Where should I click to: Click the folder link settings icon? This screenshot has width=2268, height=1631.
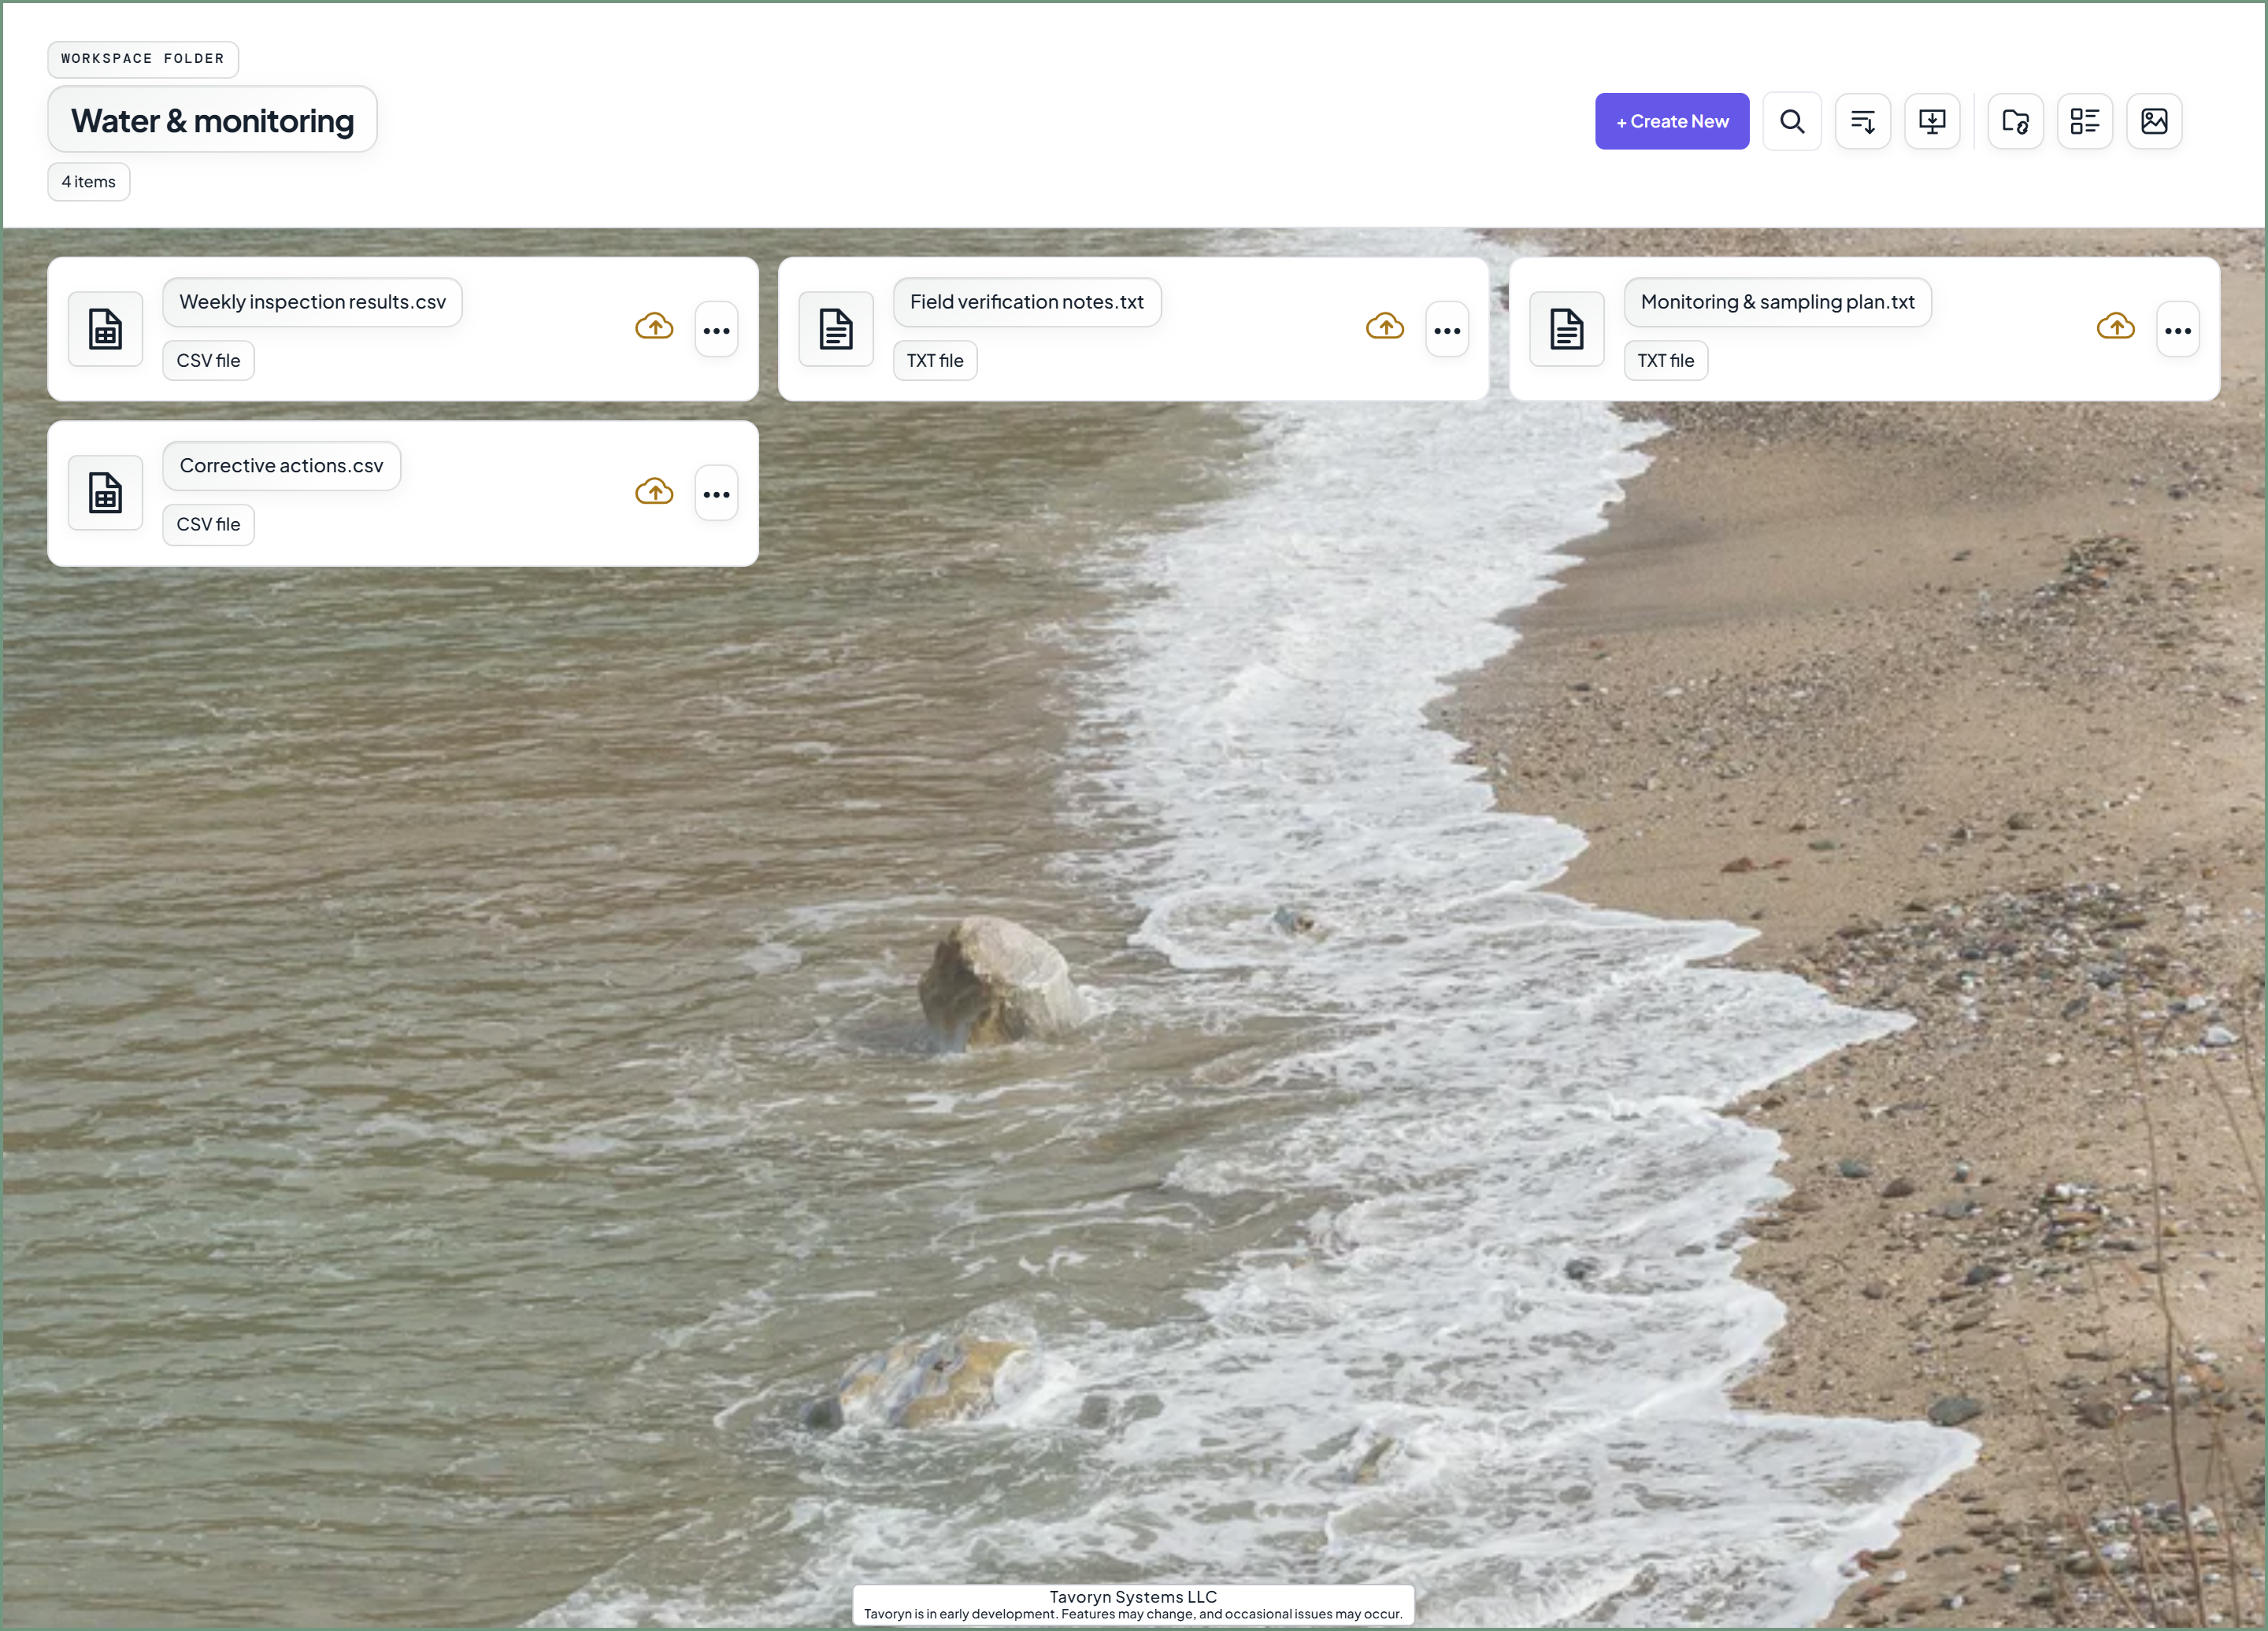[2015, 121]
